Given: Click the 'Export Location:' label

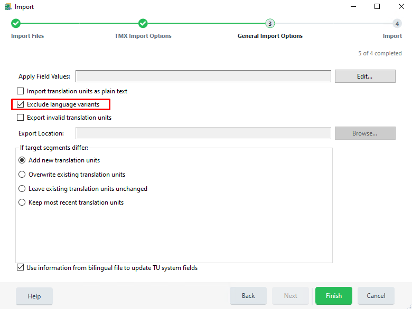Looking at the screenshot, I should (41, 133).
